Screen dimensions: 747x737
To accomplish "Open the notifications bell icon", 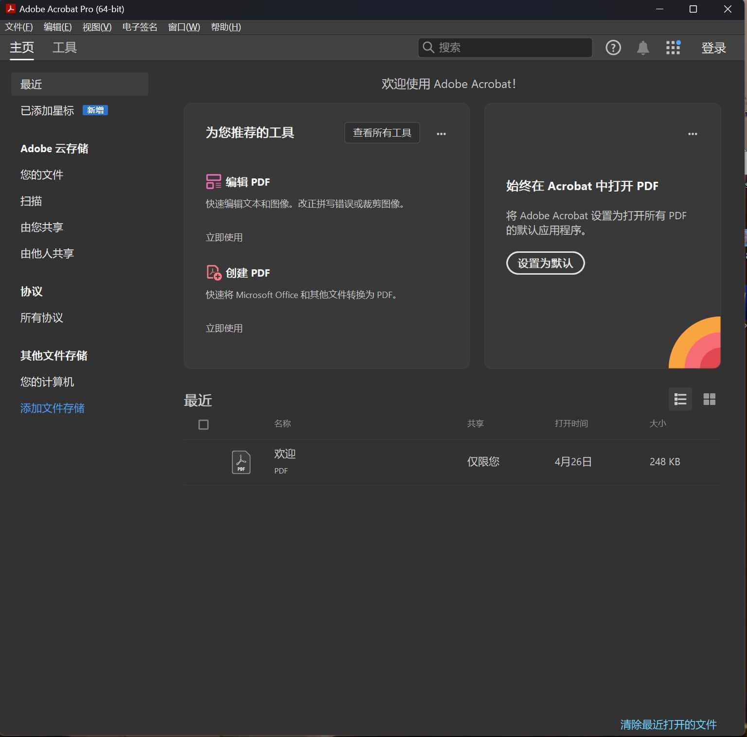I will [642, 48].
